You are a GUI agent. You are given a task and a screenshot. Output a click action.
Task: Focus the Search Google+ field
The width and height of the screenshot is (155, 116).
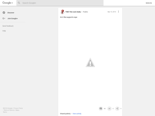(60, 3)
